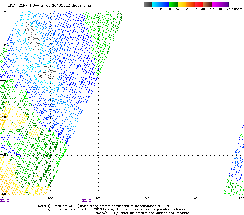Click the orange 25-30 knots legend swatch

(191, 4)
